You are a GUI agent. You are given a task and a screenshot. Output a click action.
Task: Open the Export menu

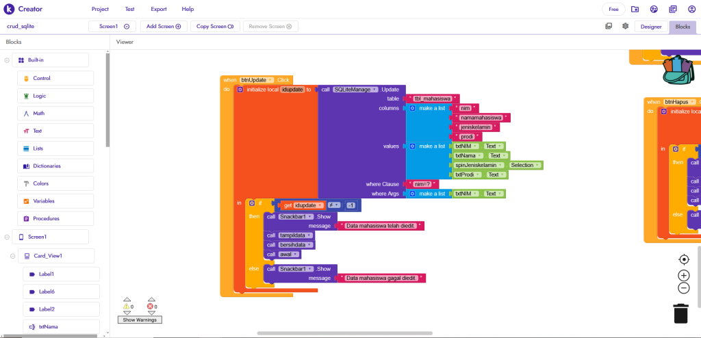[158, 9]
